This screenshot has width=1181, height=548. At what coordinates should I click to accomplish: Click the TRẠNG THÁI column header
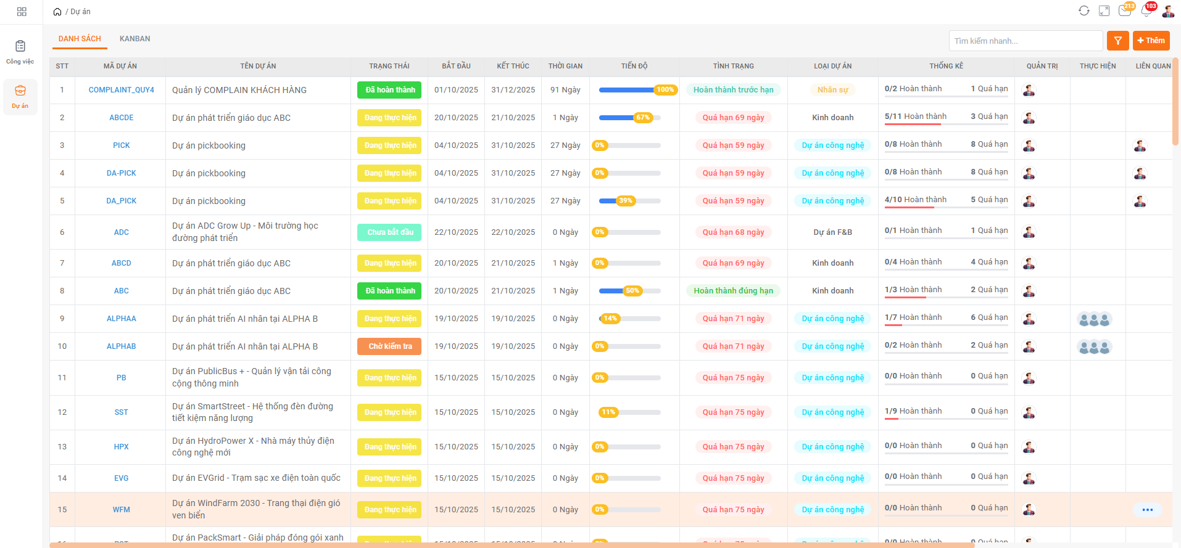point(389,66)
